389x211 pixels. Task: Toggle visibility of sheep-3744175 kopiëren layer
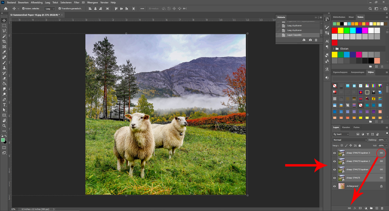pyautogui.click(x=335, y=170)
